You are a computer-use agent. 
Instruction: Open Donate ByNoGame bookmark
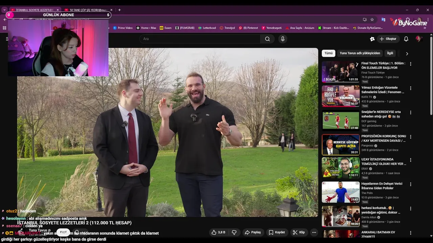(x=368, y=28)
